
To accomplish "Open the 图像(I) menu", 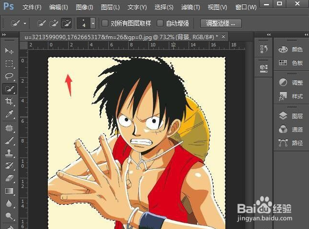I will click(85, 7).
